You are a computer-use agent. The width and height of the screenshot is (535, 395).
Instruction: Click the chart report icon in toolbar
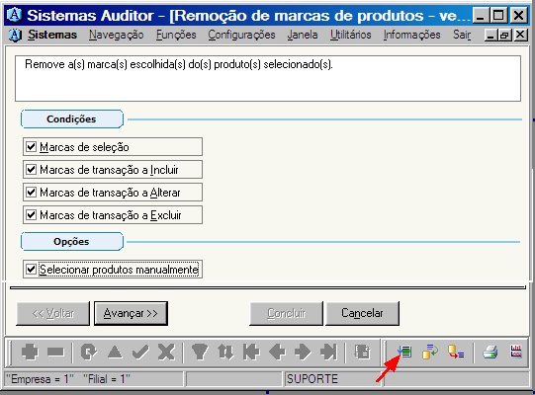tap(516, 351)
